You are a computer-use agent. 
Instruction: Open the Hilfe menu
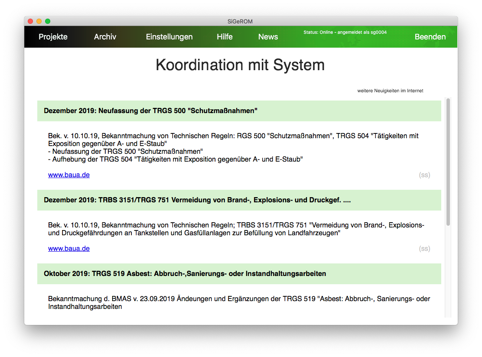click(225, 37)
